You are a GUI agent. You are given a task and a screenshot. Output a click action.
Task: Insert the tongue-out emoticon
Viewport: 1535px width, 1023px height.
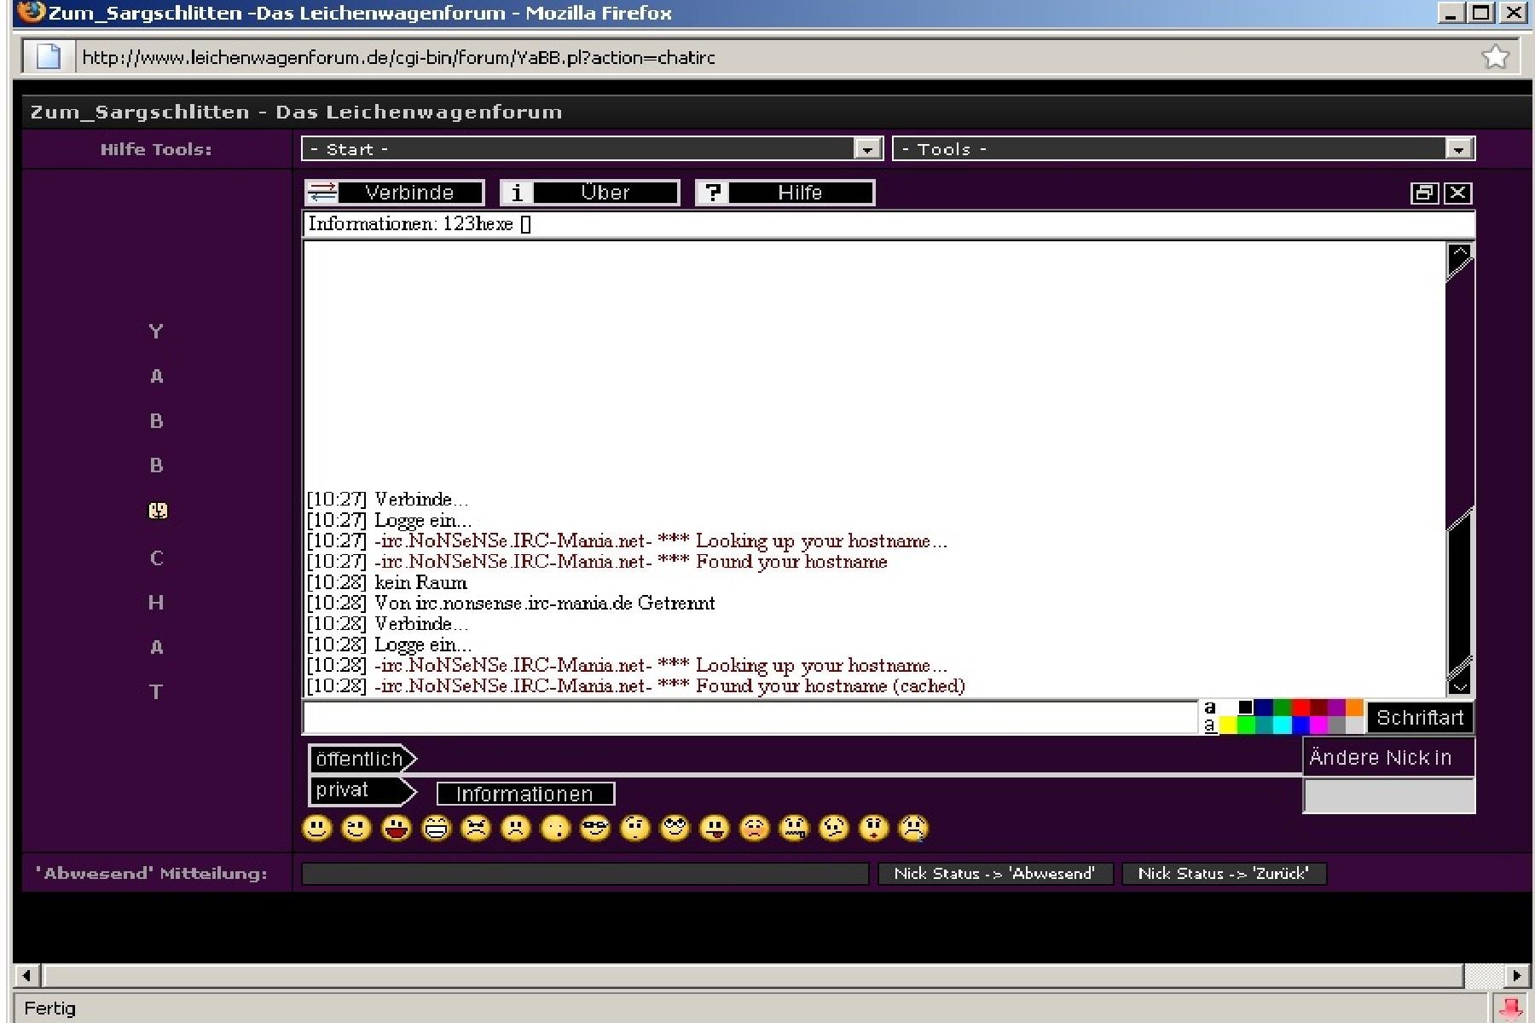point(715,828)
